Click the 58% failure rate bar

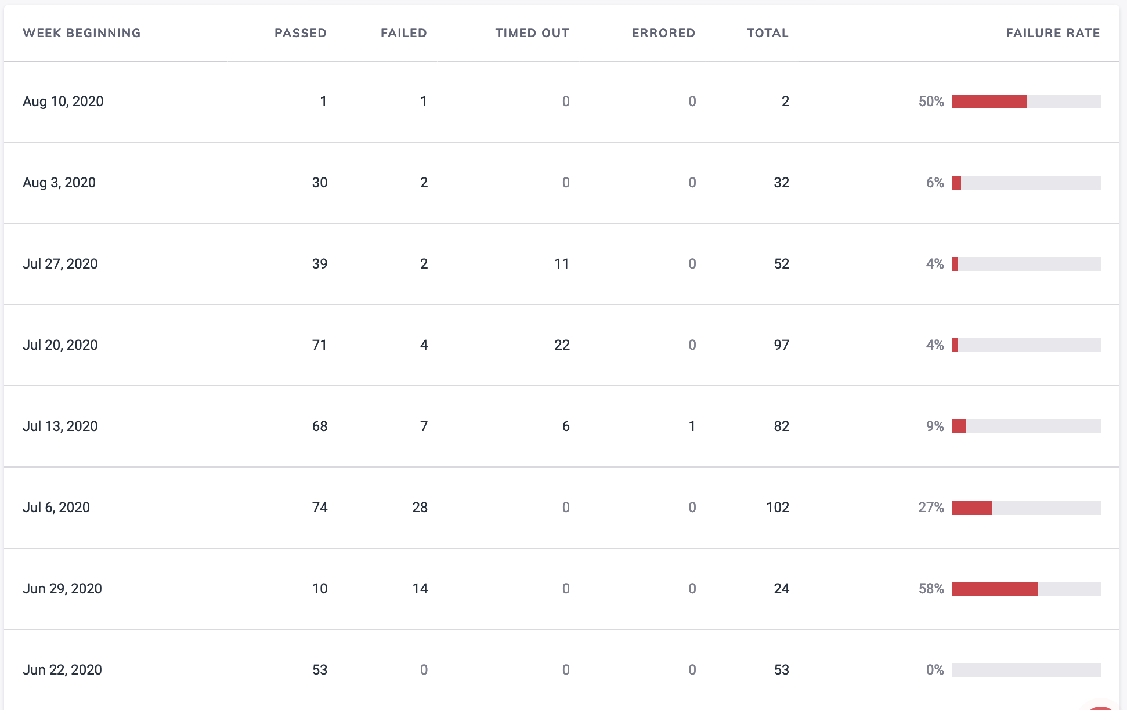coord(995,588)
